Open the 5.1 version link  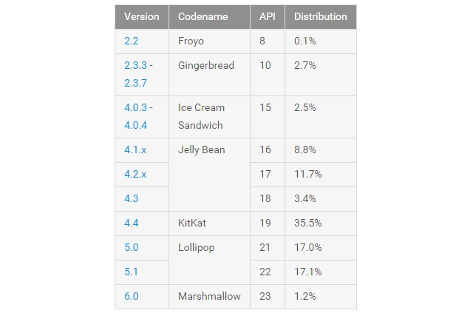click(131, 272)
